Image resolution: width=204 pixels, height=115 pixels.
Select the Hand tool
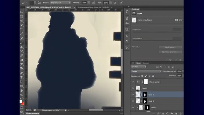tap(21, 91)
